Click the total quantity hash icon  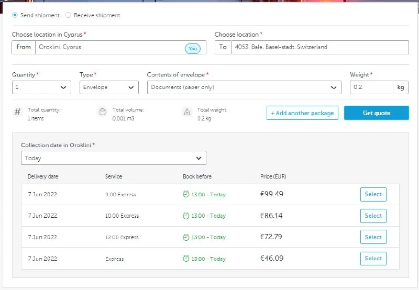(18, 112)
